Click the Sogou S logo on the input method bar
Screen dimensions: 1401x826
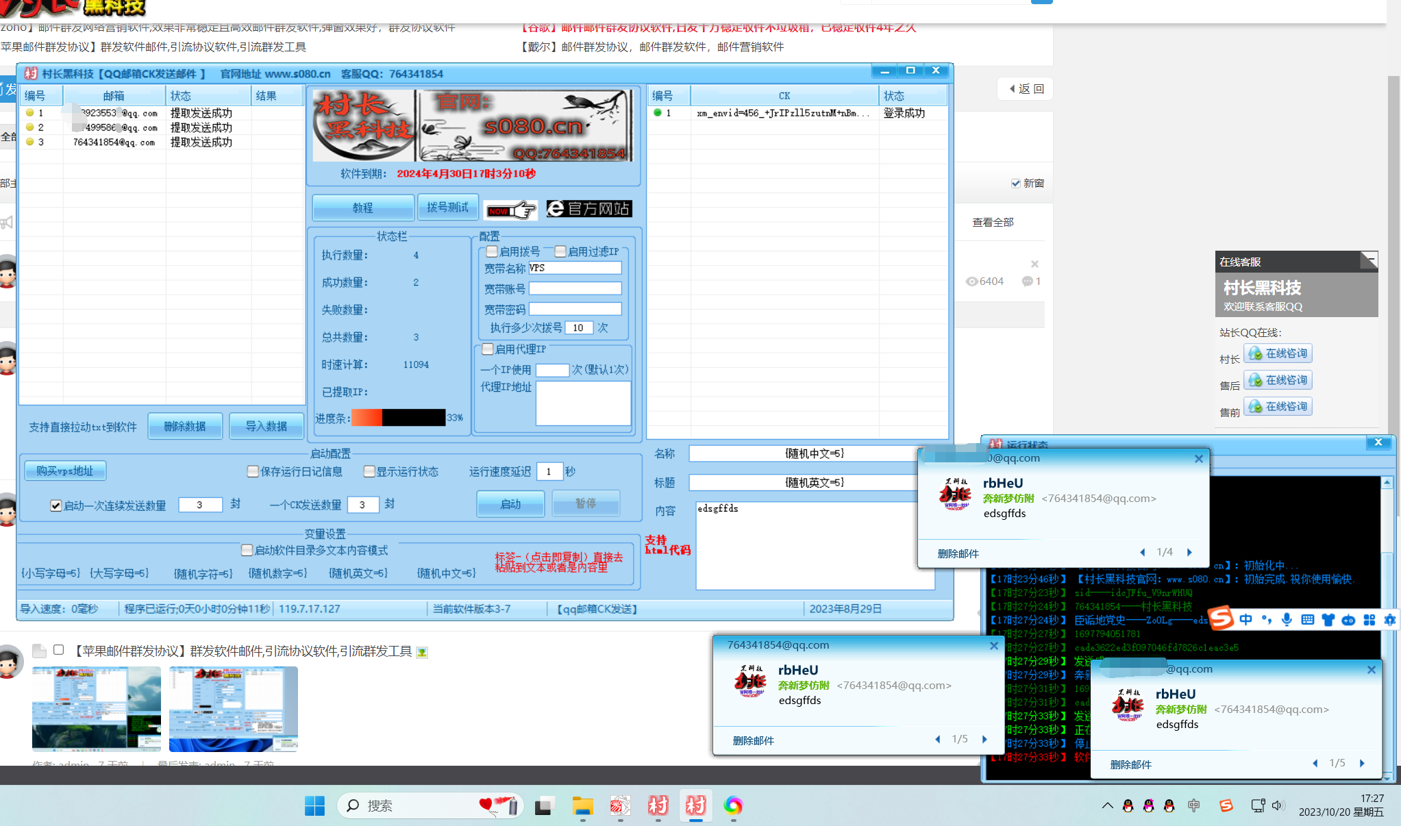(x=1222, y=618)
